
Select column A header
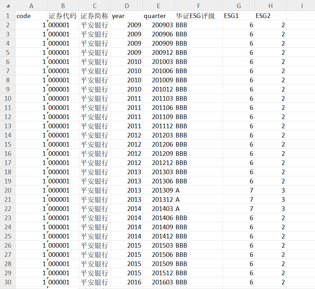click(31, 6)
